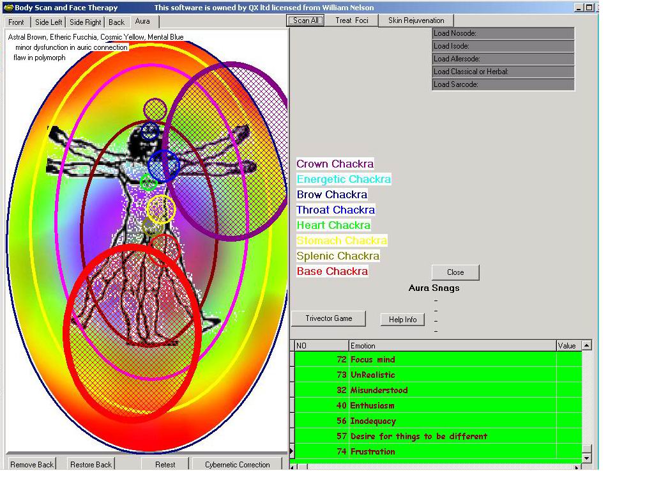Open the Treat Foci tab
The image size is (654, 491).
[352, 20]
